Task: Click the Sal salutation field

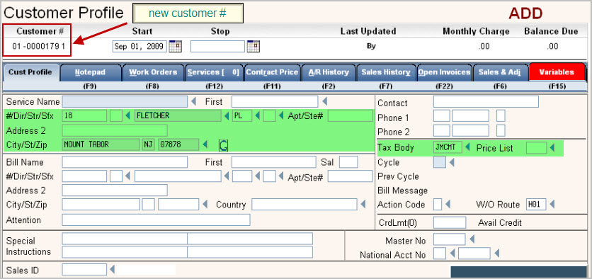Action: pos(348,162)
